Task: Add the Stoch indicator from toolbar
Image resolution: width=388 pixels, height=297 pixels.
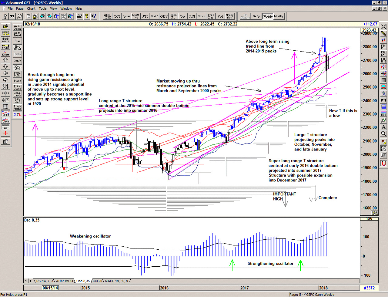Action: [x=201, y=16]
